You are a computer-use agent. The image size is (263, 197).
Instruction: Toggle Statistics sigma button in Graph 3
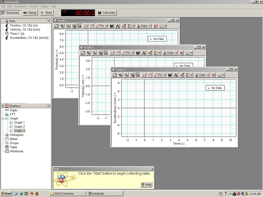[187, 75]
